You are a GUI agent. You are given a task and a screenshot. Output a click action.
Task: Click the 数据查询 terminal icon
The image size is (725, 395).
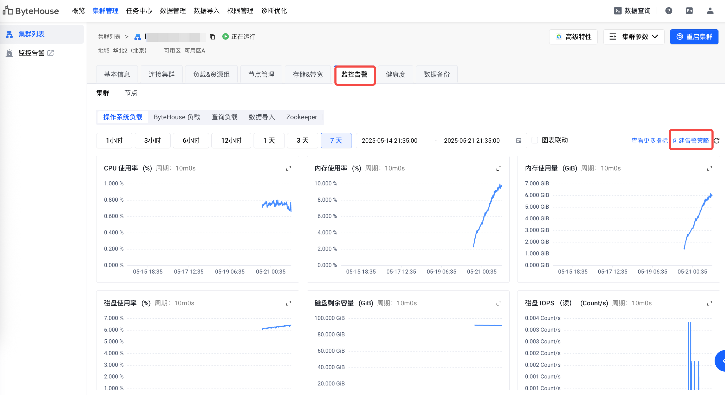click(618, 11)
